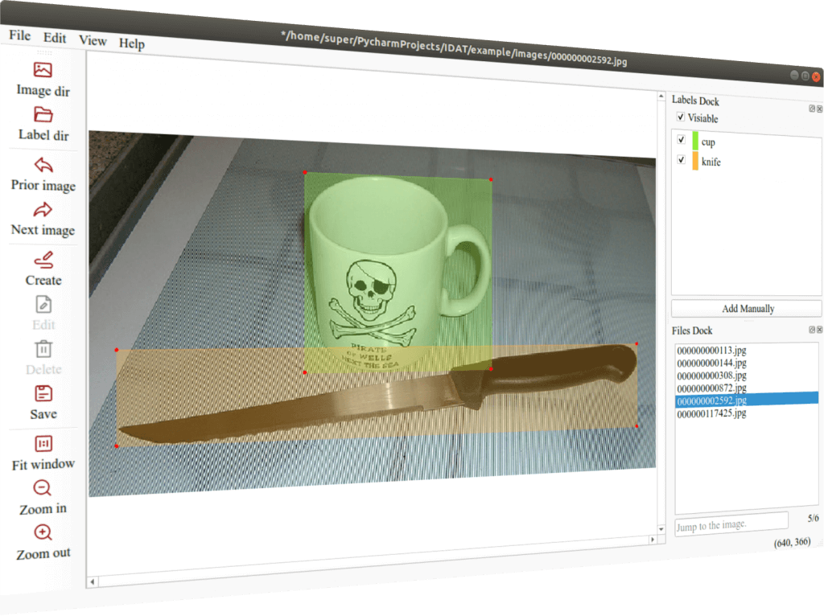Screen dimensions: 824x616
Task: Click the Zoom out magnifier icon
Action: [x=43, y=532]
